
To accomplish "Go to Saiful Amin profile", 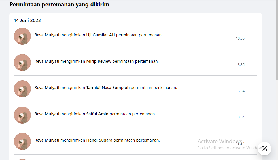I will tap(97, 114).
